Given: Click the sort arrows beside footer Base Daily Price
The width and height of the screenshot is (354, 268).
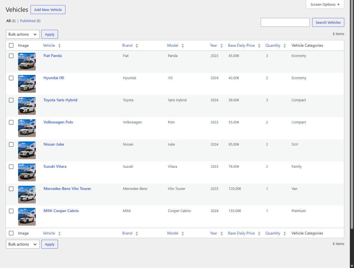Looking at the screenshot, I should point(259,233).
